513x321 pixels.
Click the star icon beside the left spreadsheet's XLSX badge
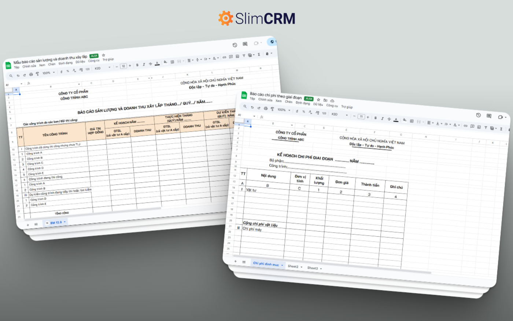coord(103,55)
